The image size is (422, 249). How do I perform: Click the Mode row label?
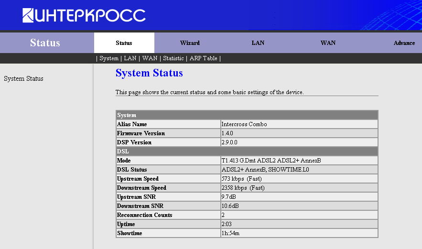(x=124, y=161)
